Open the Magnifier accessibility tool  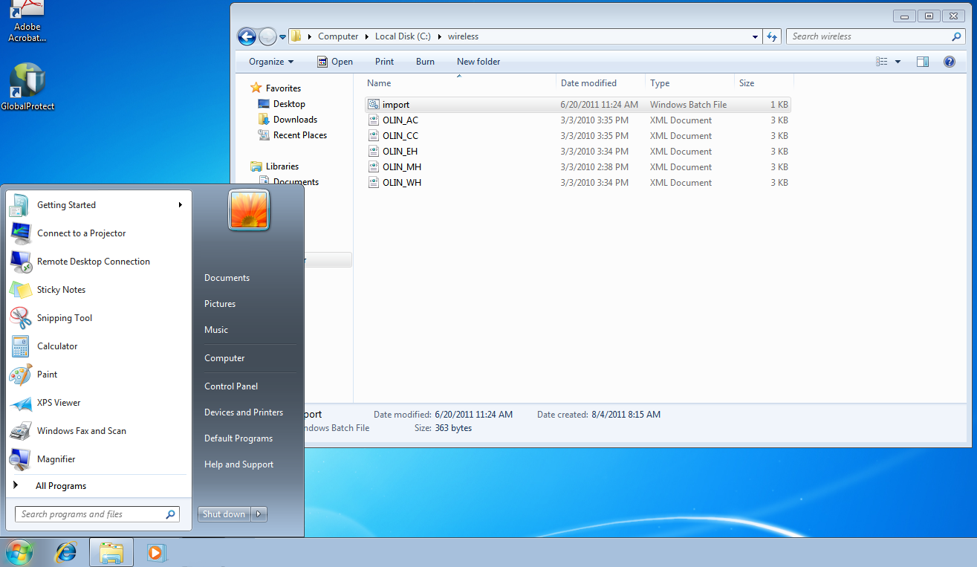[x=56, y=459]
